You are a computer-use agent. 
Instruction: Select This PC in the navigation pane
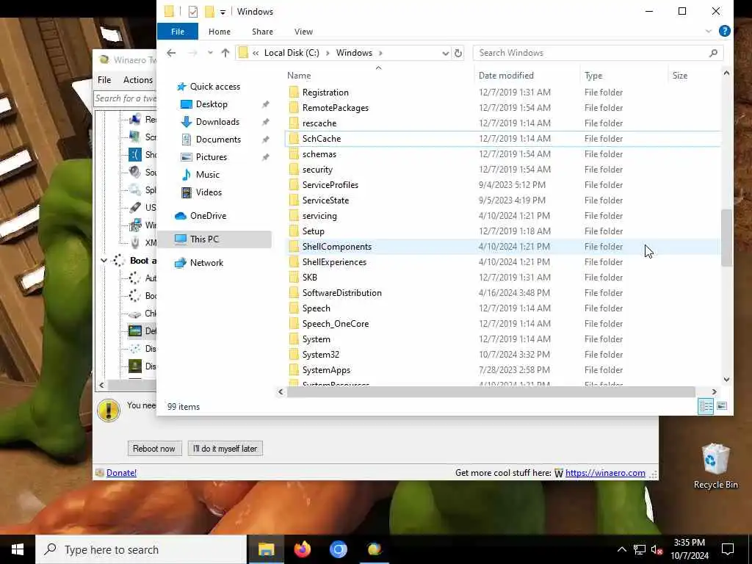coord(204,239)
